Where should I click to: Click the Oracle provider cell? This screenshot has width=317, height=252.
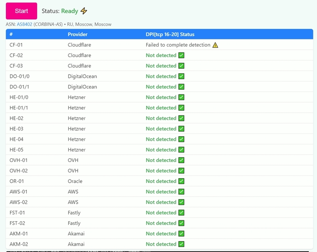[75, 181]
